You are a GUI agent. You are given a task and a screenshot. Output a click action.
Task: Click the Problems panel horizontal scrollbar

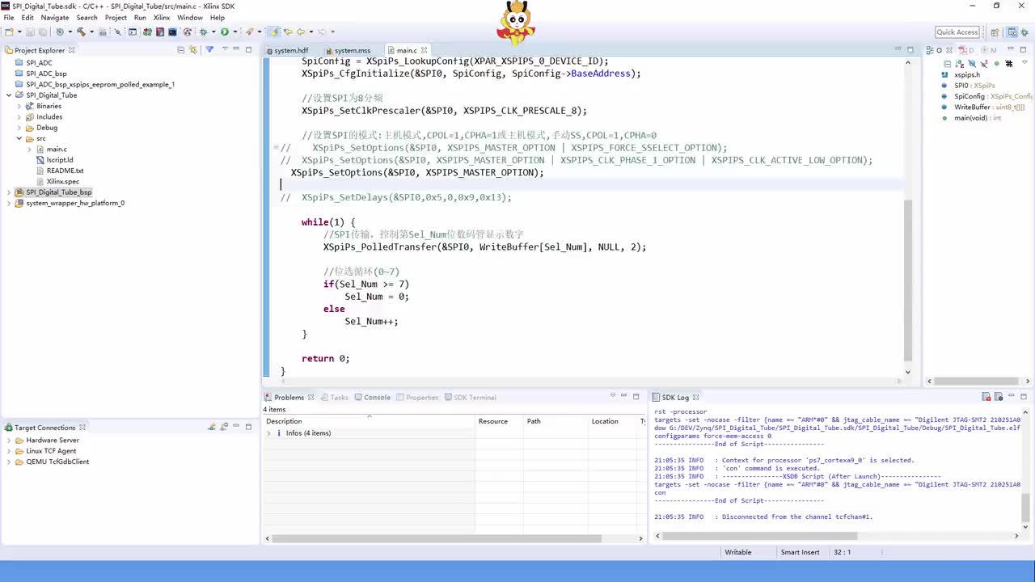point(437,538)
